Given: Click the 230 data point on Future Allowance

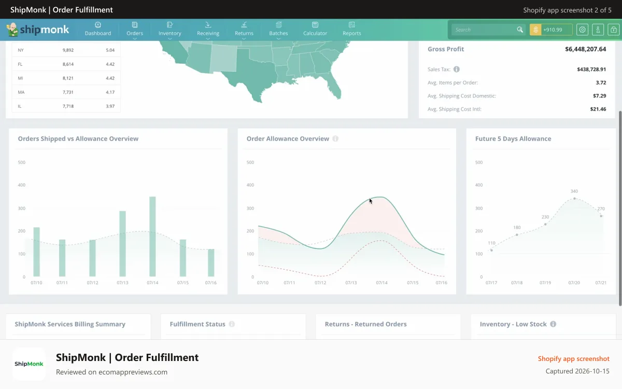Looking at the screenshot, I should point(545,224).
